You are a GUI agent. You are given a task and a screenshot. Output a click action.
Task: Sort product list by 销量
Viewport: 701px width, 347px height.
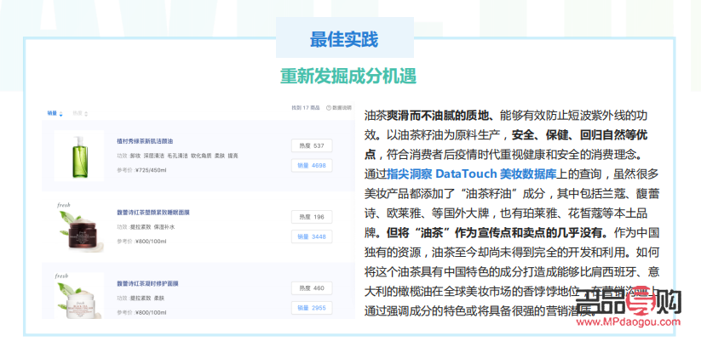[x=51, y=112]
